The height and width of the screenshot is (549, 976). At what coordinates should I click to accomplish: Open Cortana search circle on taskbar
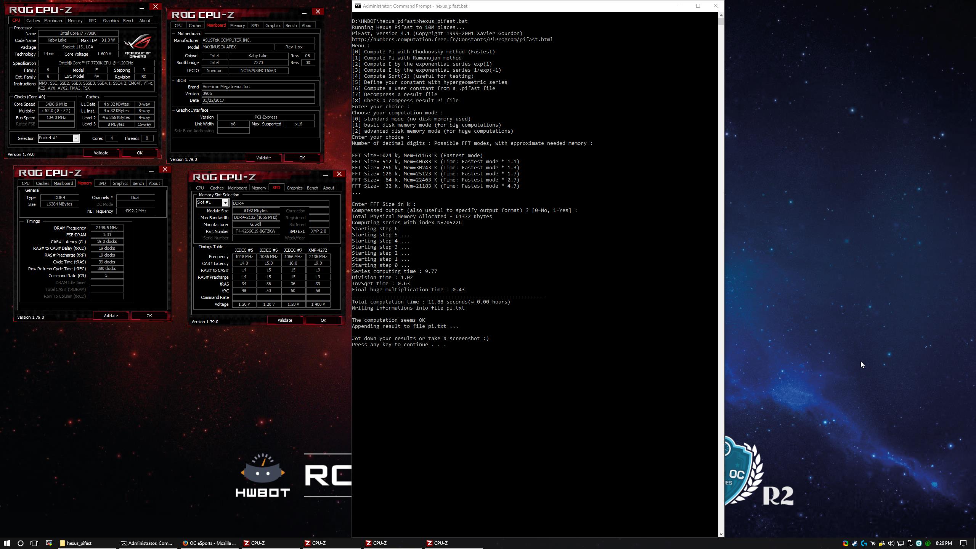21,543
